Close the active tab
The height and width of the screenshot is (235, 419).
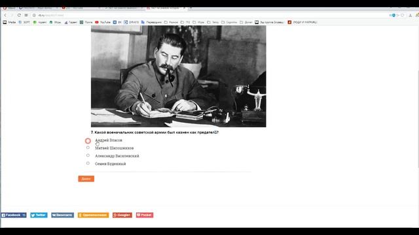coord(184,8)
